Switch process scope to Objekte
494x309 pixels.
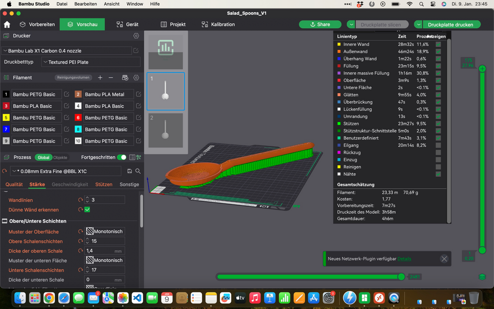60,157
